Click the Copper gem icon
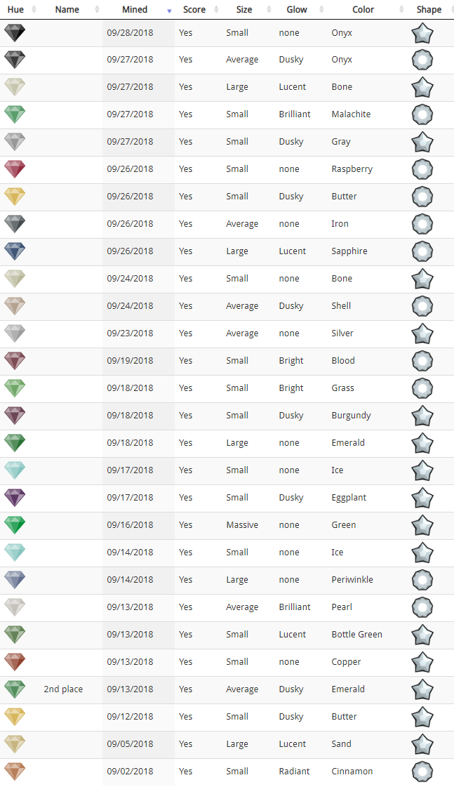The width and height of the screenshot is (454, 787). tap(15, 662)
